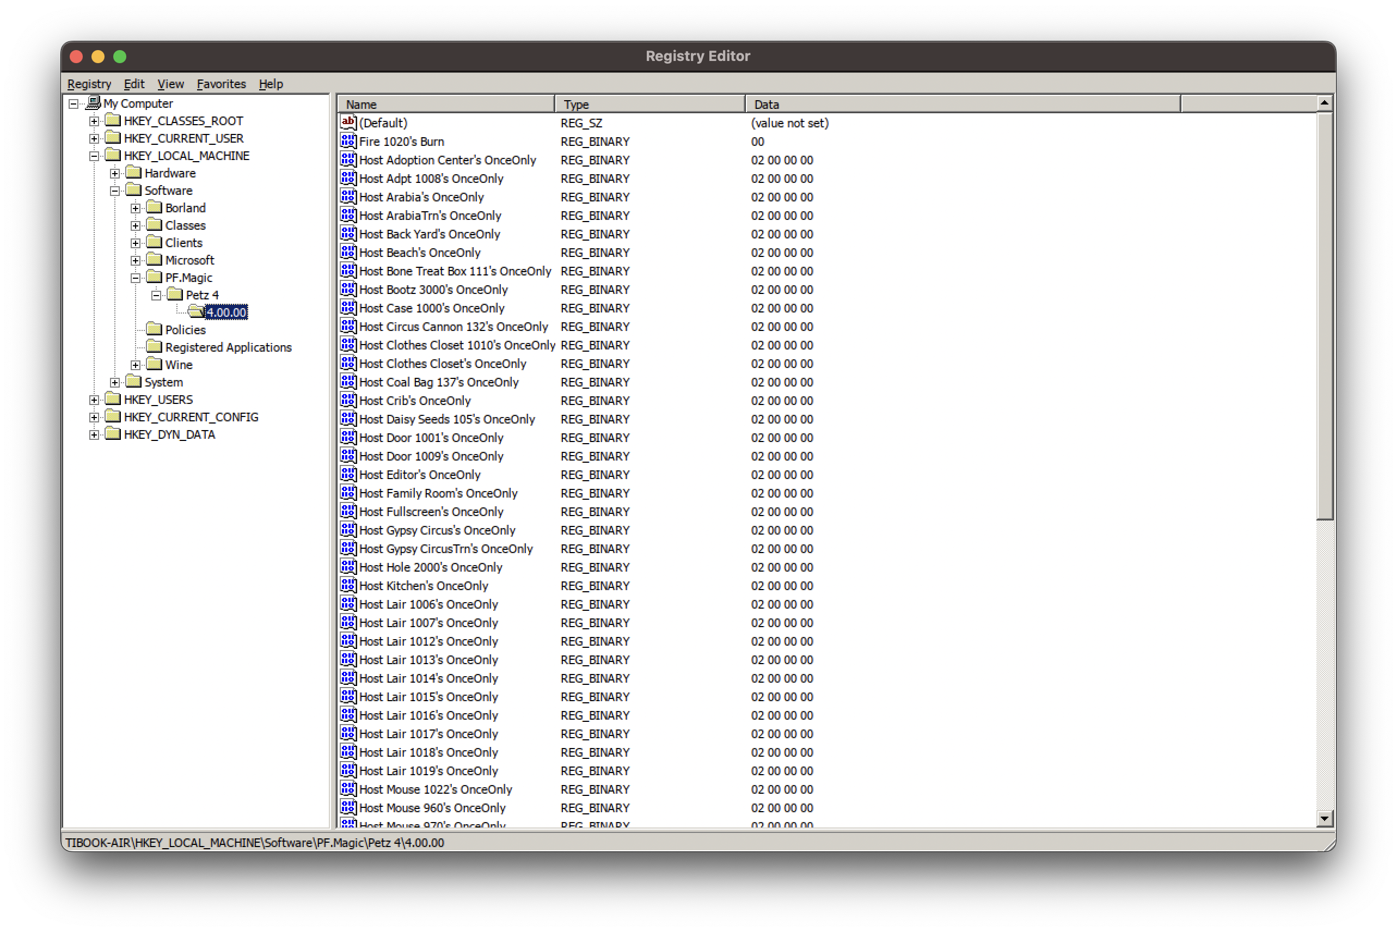Expand the Microsoft key

[x=136, y=260]
